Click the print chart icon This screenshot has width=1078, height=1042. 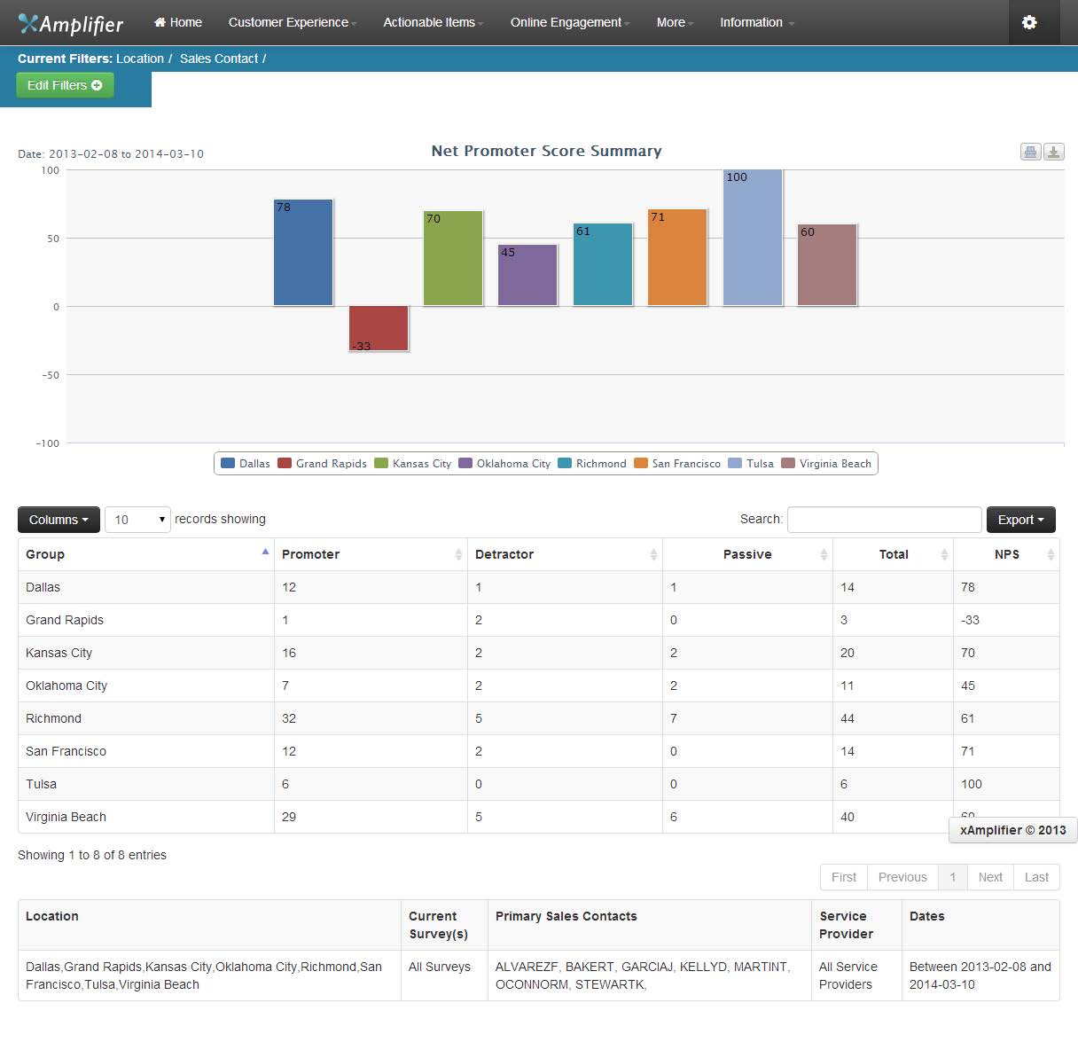(x=1030, y=152)
